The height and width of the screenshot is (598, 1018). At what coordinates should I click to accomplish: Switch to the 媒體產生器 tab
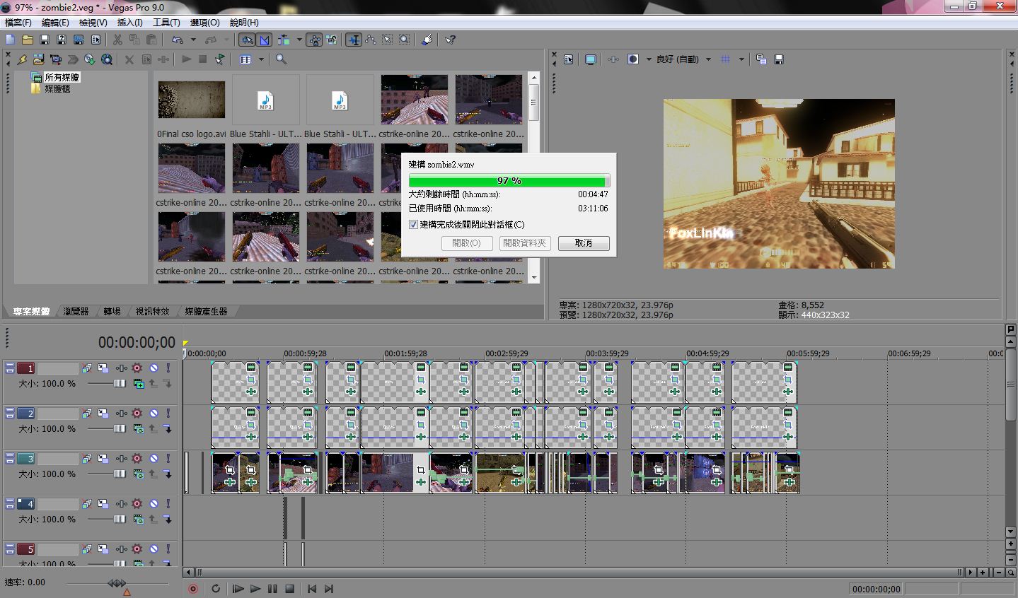[x=206, y=311]
